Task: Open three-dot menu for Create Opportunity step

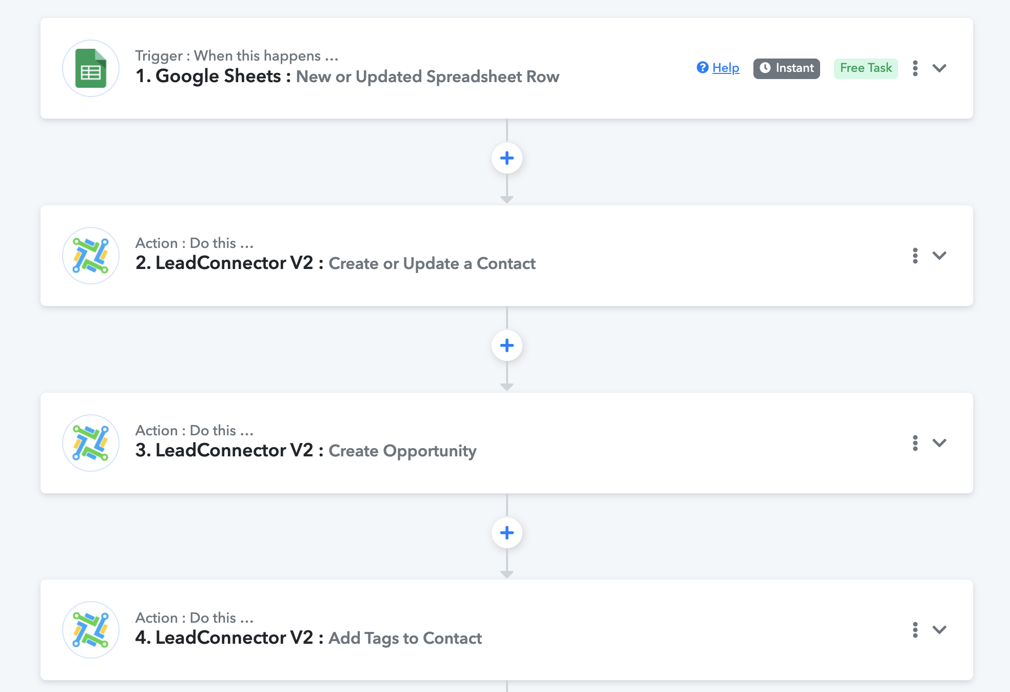Action: coord(915,443)
